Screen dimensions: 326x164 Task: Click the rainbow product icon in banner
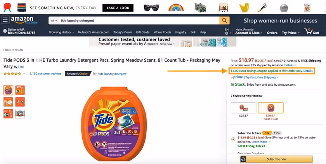point(176,8)
